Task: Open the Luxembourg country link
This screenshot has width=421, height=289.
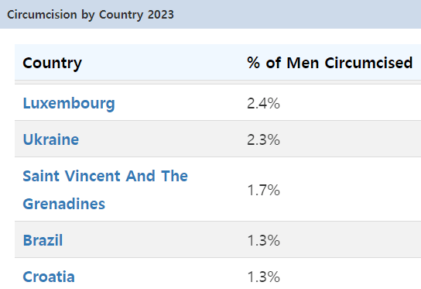Action: [x=69, y=104]
